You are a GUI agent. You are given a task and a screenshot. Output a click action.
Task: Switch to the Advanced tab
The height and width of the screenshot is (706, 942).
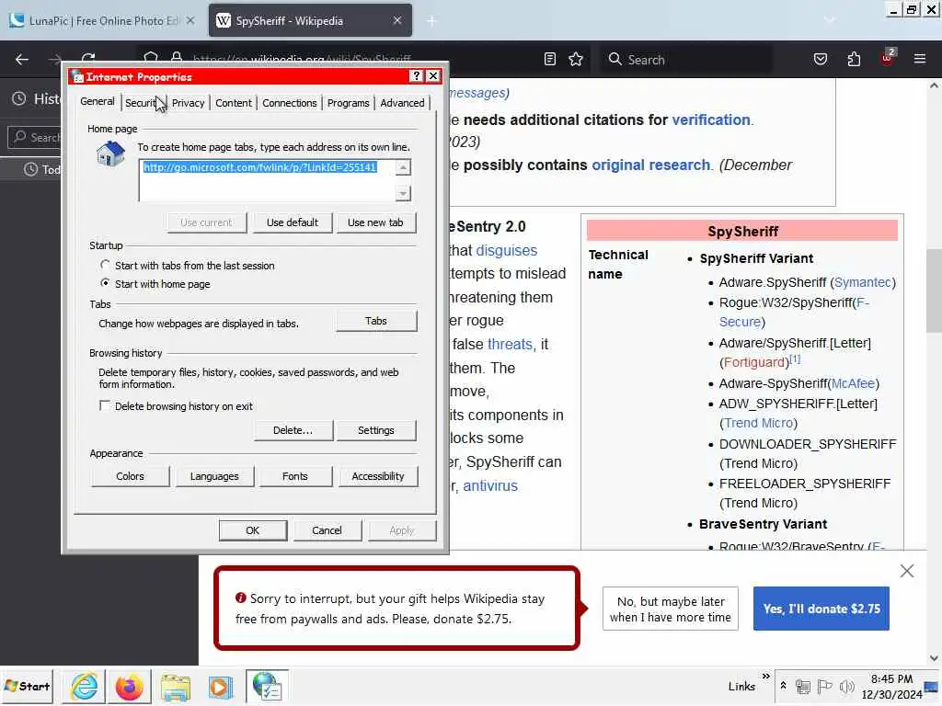point(402,103)
